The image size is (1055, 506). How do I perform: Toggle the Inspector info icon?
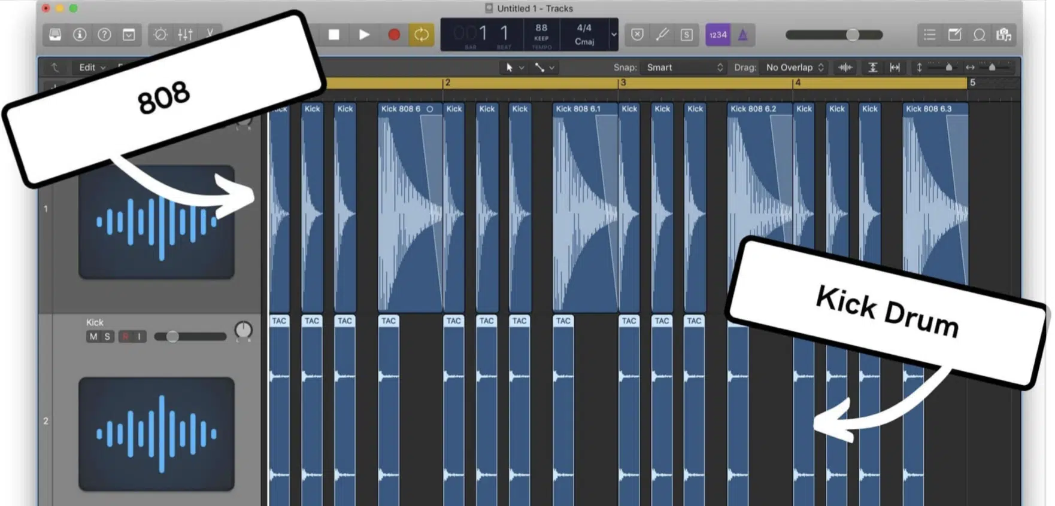[x=80, y=35]
